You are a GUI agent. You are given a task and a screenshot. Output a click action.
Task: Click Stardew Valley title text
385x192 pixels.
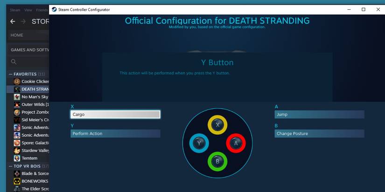click(x=35, y=151)
